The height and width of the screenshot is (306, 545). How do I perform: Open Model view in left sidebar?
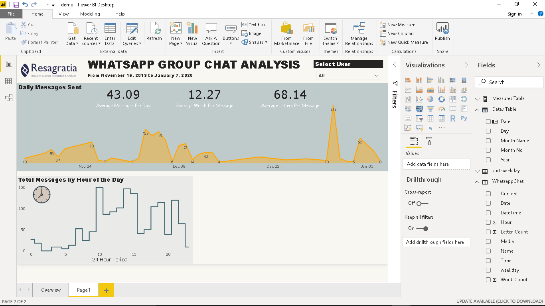8,98
